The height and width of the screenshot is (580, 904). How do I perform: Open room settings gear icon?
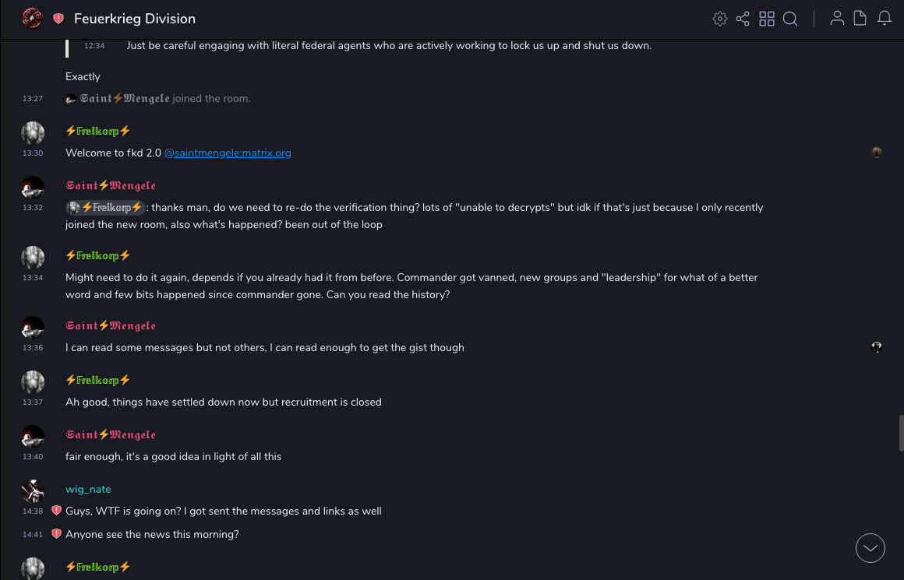720,19
